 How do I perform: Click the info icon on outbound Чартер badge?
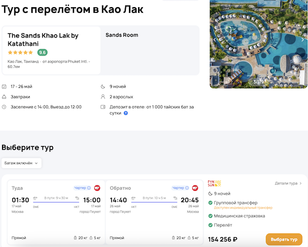tap(89, 188)
